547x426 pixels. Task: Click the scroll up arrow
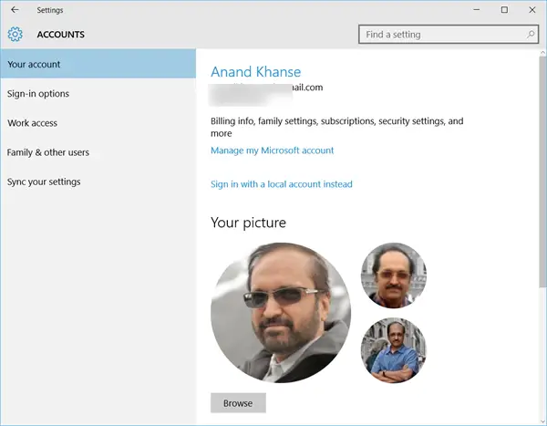pyautogui.click(x=542, y=52)
